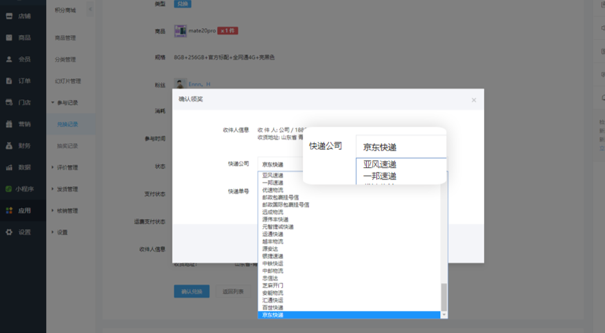Expand the 设置 group in the submenu

(x=53, y=232)
